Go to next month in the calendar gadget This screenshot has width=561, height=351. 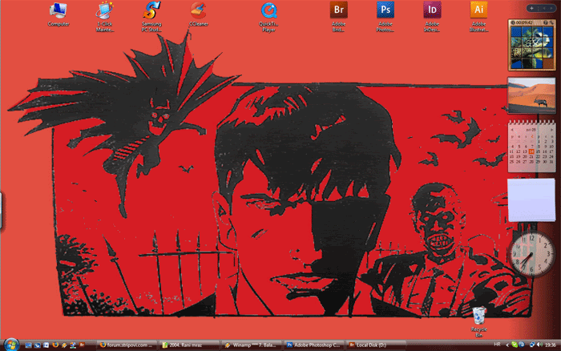click(551, 130)
